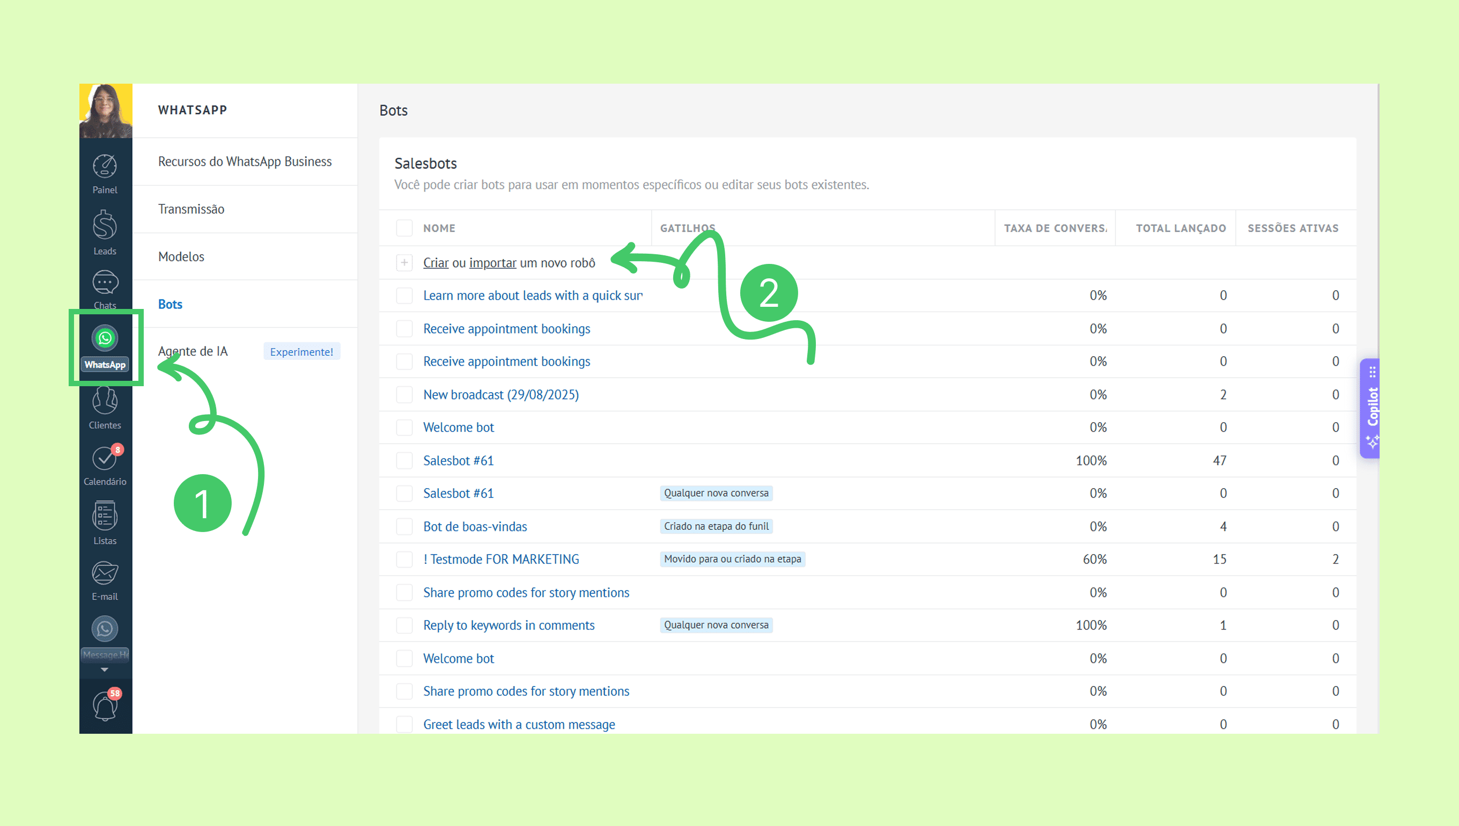The height and width of the screenshot is (826, 1459).
Task: Select the ! Testmode FOR MARKETING checkbox
Action: coord(404,559)
